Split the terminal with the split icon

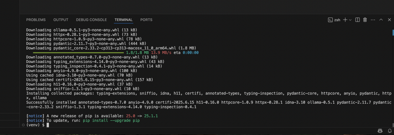(x=358, y=20)
